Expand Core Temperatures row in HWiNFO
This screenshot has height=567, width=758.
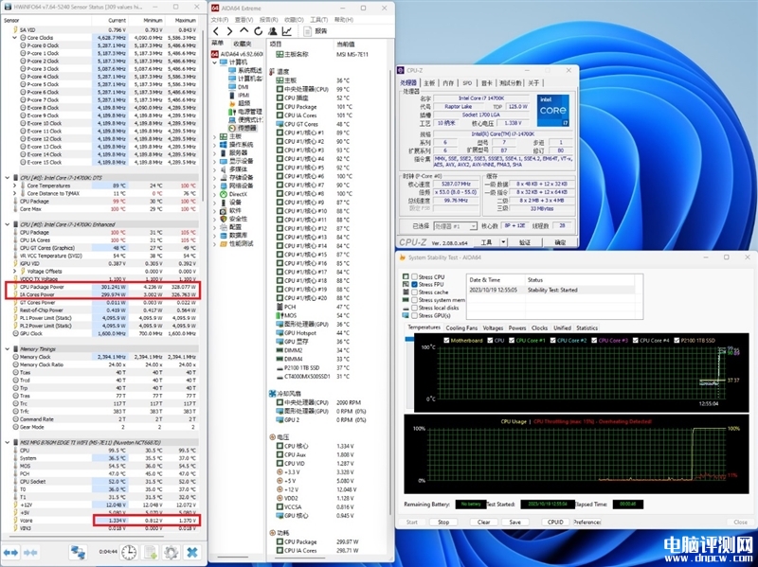click(14, 186)
